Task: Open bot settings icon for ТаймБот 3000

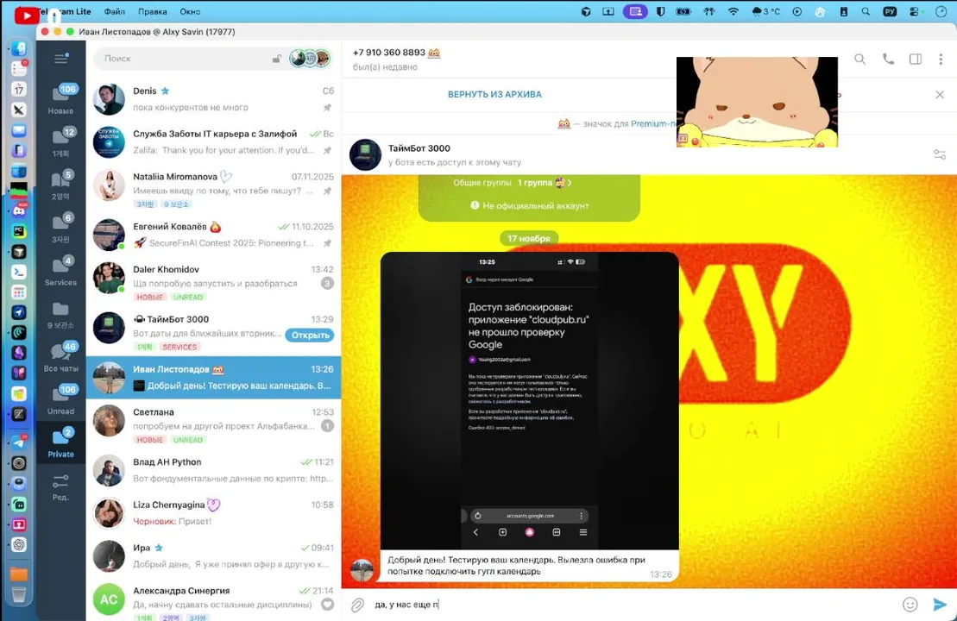Action: (939, 155)
